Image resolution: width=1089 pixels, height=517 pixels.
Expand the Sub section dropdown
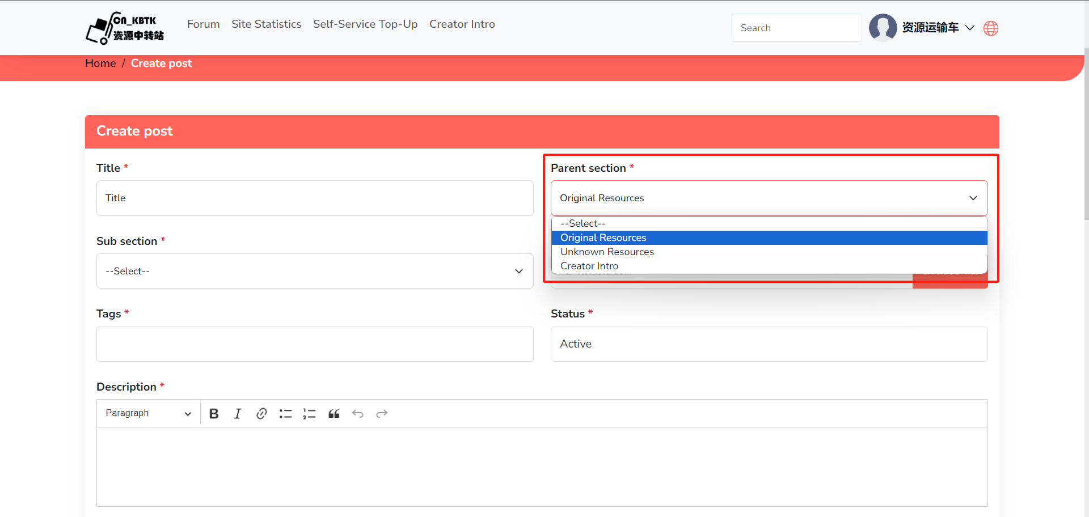click(x=315, y=271)
